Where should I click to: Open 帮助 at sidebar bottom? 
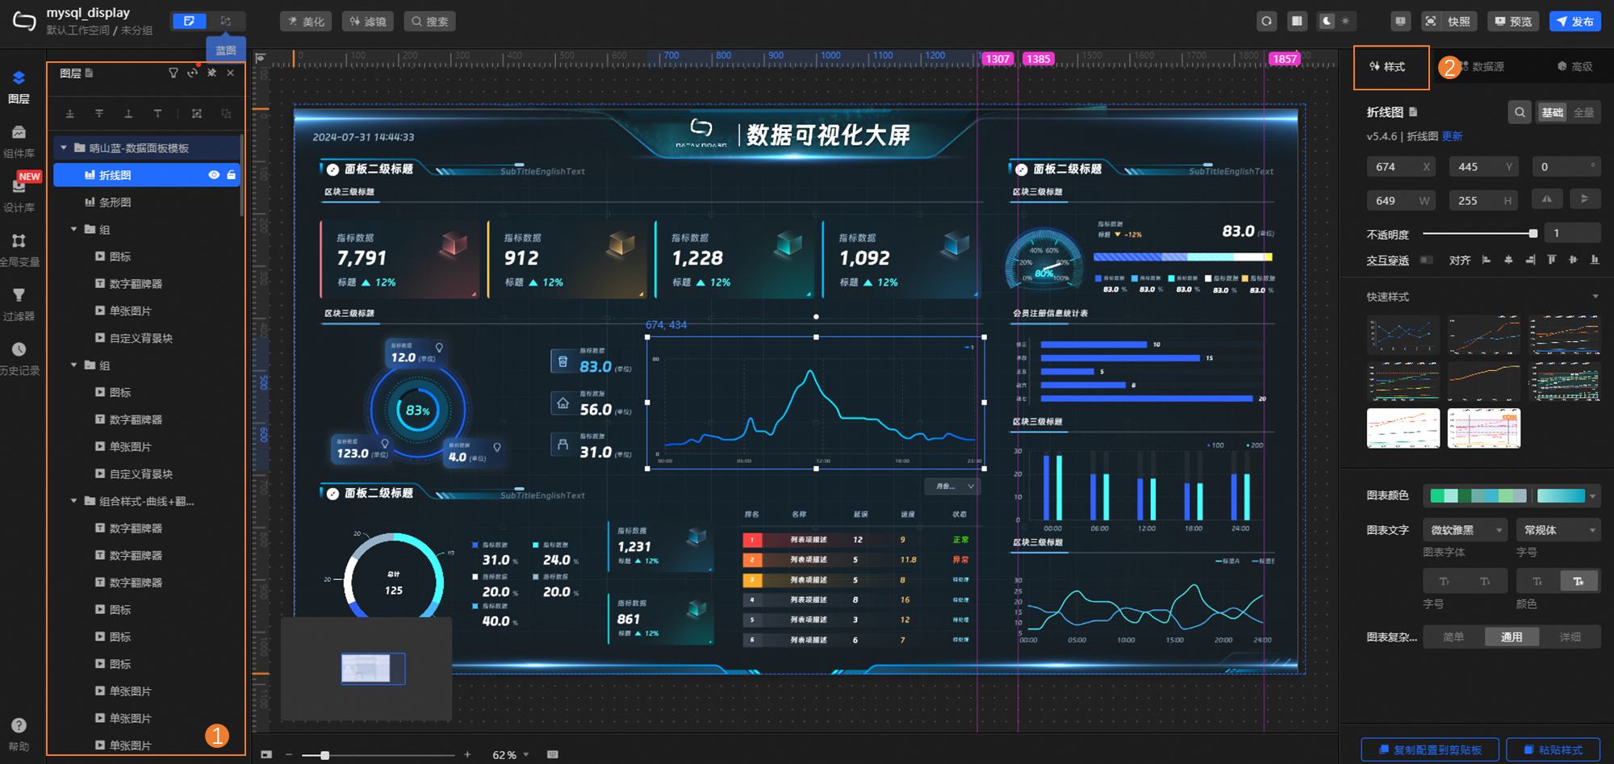pyautogui.click(x=19, y=733)
